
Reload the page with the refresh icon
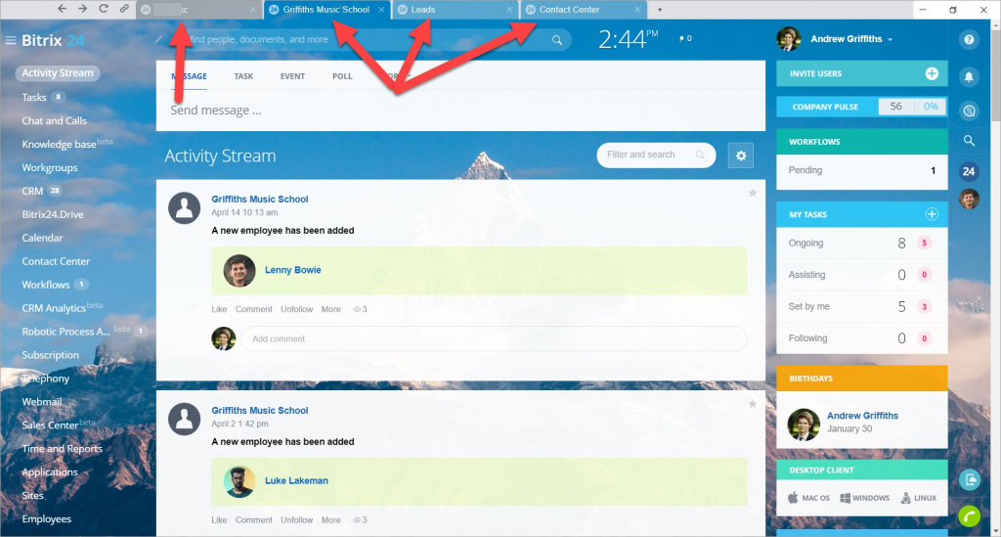(104, 9)
